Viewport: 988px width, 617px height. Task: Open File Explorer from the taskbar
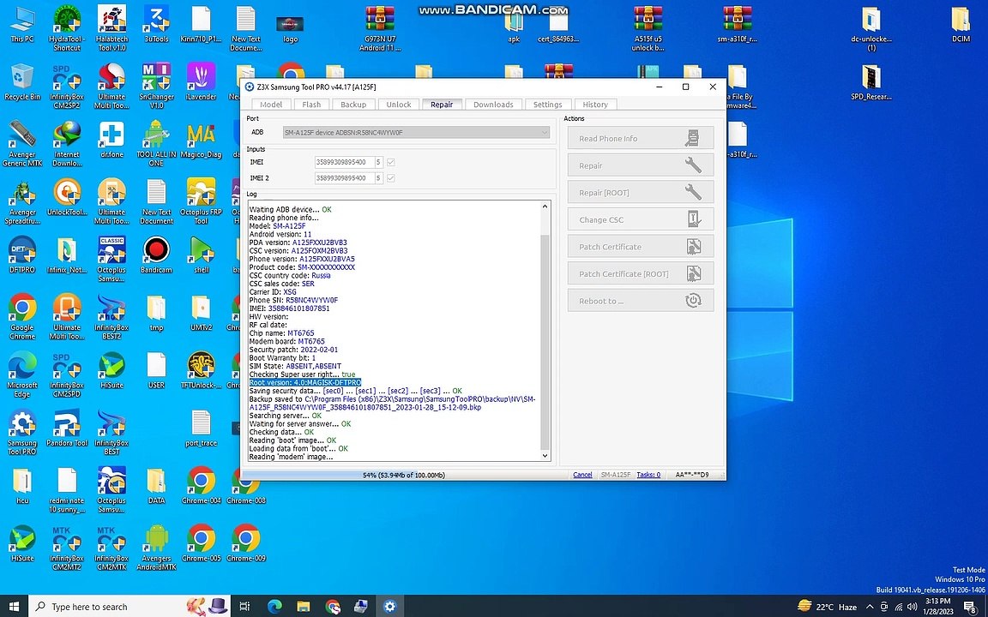(x=303, y=607)
